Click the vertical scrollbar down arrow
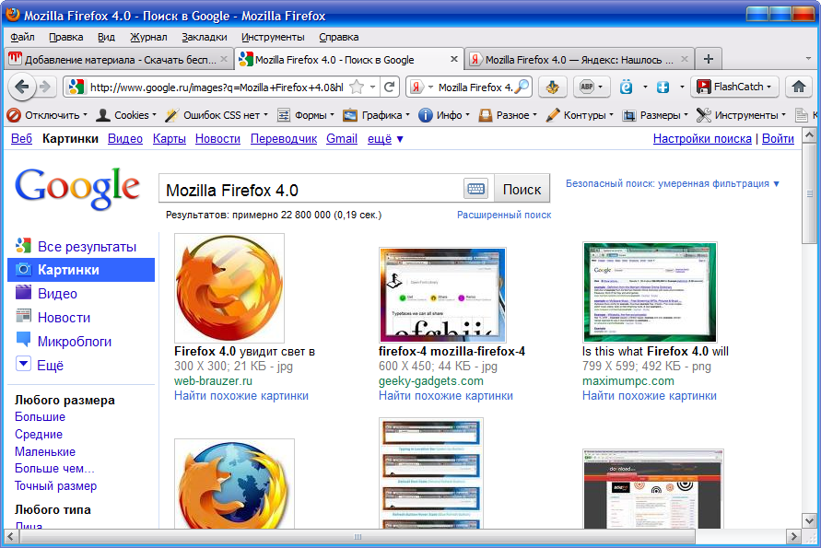Screen dimensions: 821x548 point(809,520)
